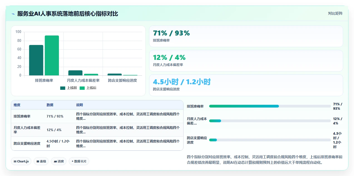Click the 100 y-axis tick label
The height and width of the screenshot is (176, 354).
18,32
